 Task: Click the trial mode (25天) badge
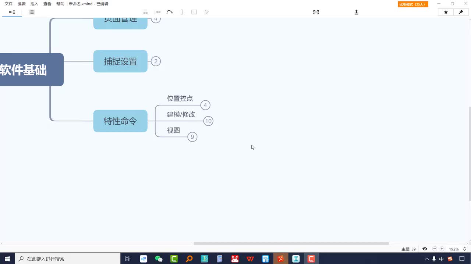coord(413,4)
